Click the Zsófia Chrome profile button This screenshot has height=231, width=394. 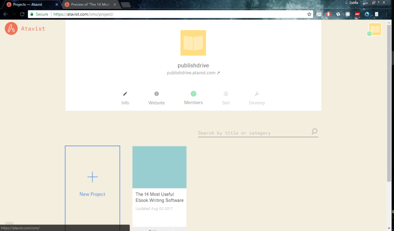[x=353, y=3]
